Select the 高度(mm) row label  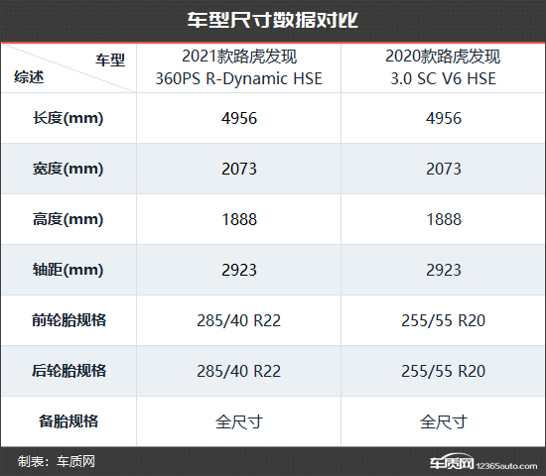68,219
